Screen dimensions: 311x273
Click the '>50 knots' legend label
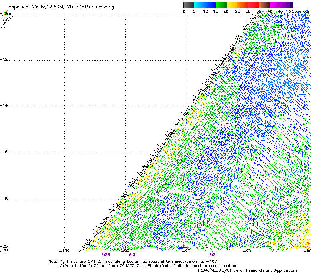pos(299,11)
